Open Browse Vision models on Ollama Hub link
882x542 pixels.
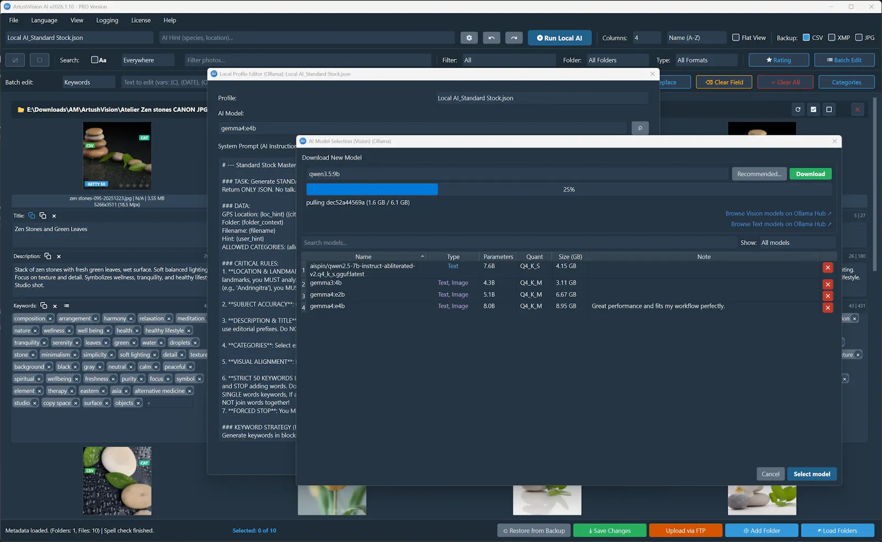778,214
